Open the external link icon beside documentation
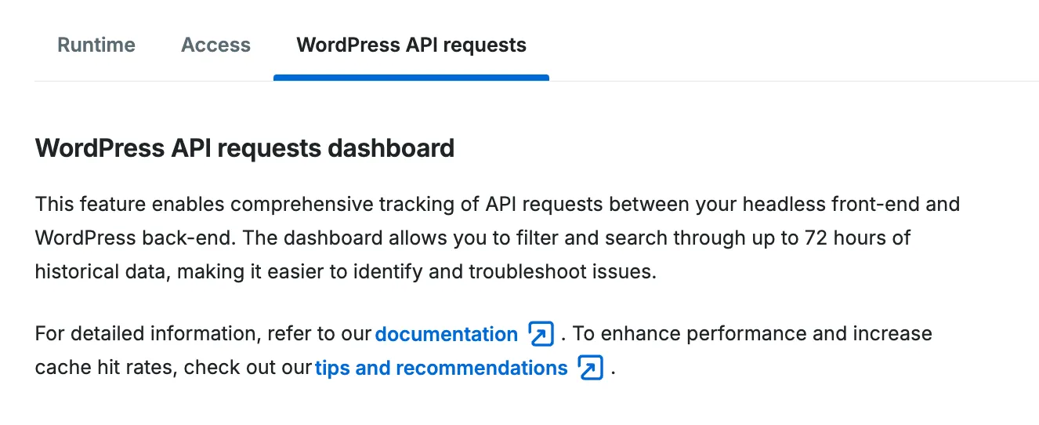1039x425 pixels. click(x=541, y=334)
